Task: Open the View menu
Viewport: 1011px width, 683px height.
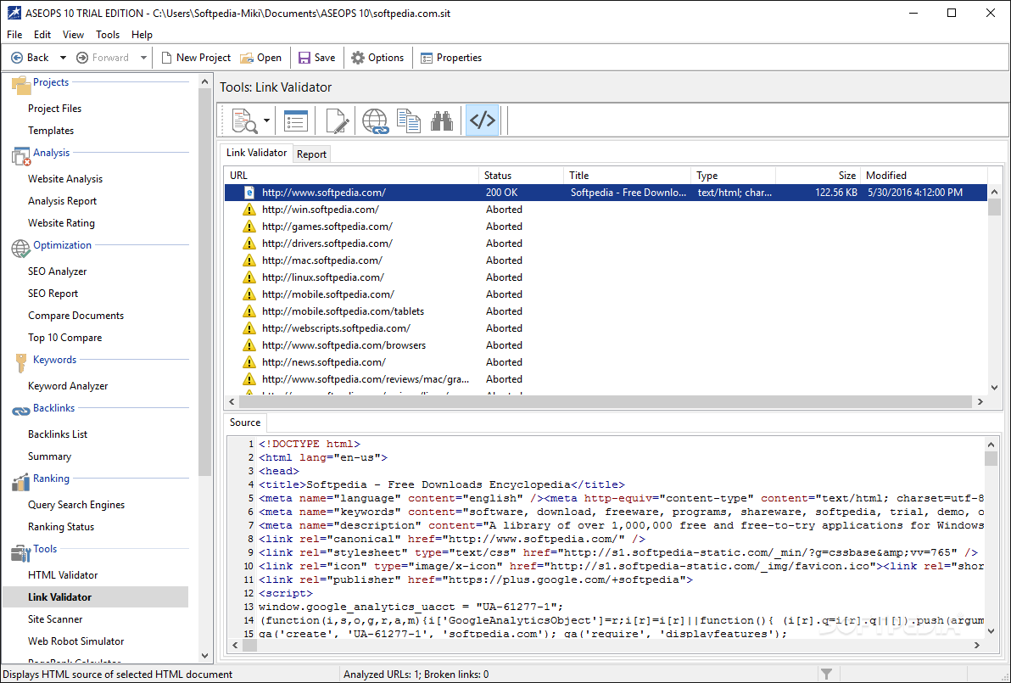Action: pyautogui.click(x=73, y=34)
